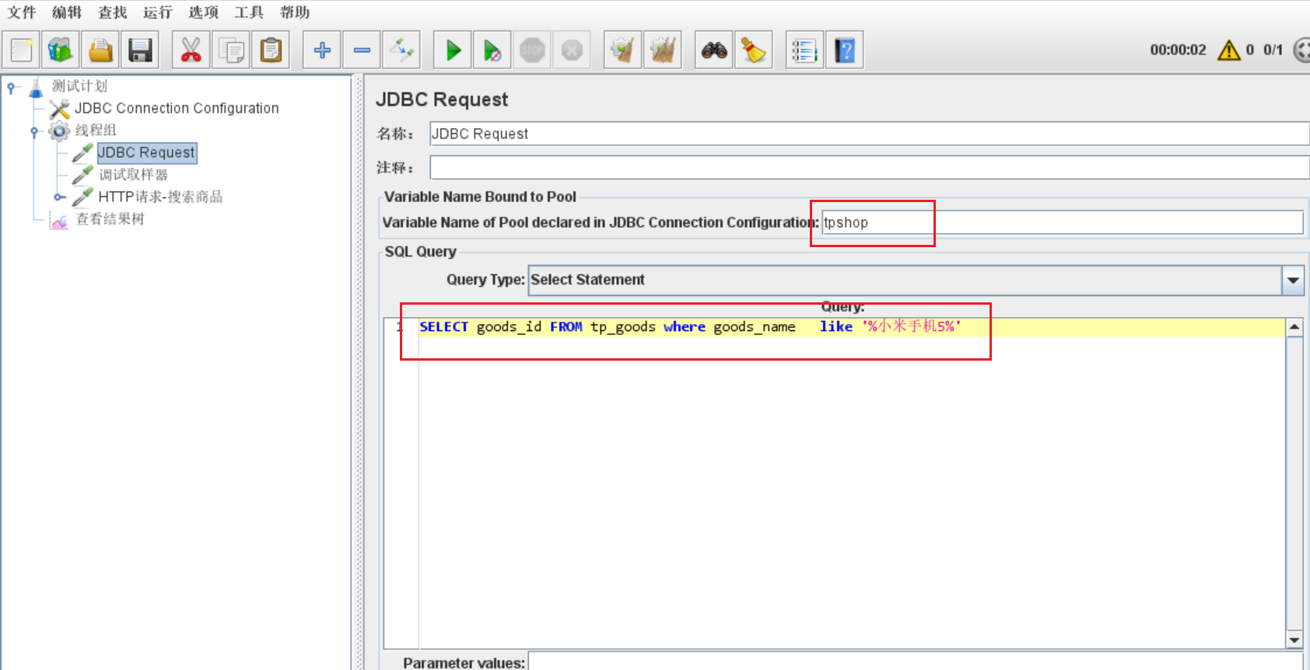The width and height of the screenshot is (1310, 670).
Task: Start the test with green play icon
Action: click(453, 51)
